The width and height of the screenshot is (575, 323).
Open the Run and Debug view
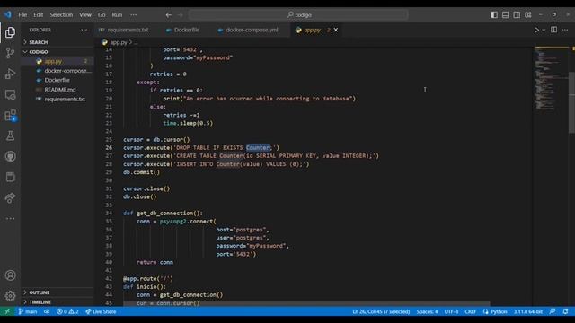click(x=10, y=74)
